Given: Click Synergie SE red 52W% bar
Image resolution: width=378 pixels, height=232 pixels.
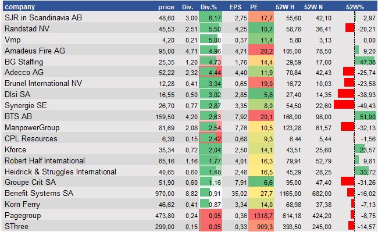Looking at the screenshot, I should 344,105.
